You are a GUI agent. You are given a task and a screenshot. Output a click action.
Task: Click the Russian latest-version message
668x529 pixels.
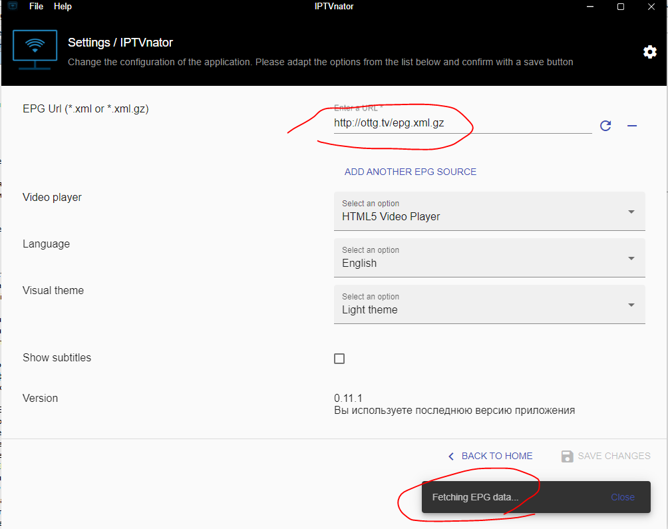click(454, 411)
